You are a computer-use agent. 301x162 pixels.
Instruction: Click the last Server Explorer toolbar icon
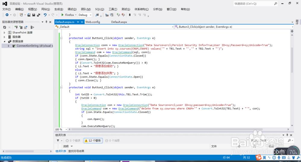[32, 27]
